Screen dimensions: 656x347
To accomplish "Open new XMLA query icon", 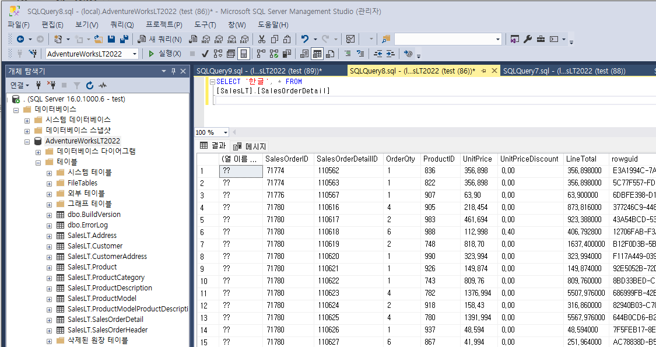I will coord(231,39).
